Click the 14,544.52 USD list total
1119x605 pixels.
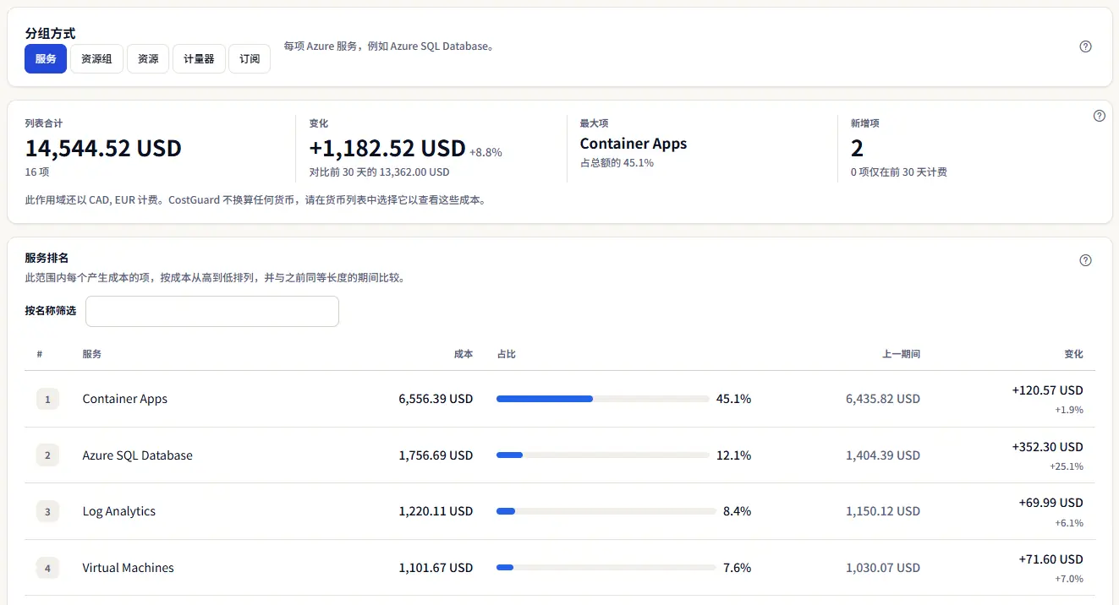point(103,149)
